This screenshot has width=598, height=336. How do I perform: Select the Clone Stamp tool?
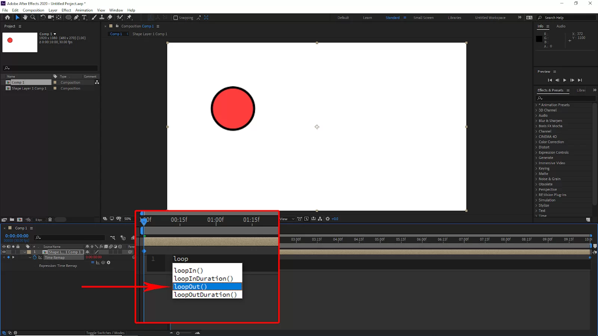click(102, 18)
